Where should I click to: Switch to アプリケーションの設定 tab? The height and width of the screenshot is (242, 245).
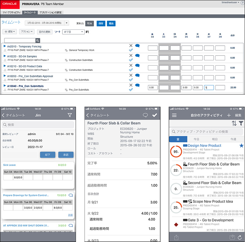pyautogui.click(x=51, y=12)
